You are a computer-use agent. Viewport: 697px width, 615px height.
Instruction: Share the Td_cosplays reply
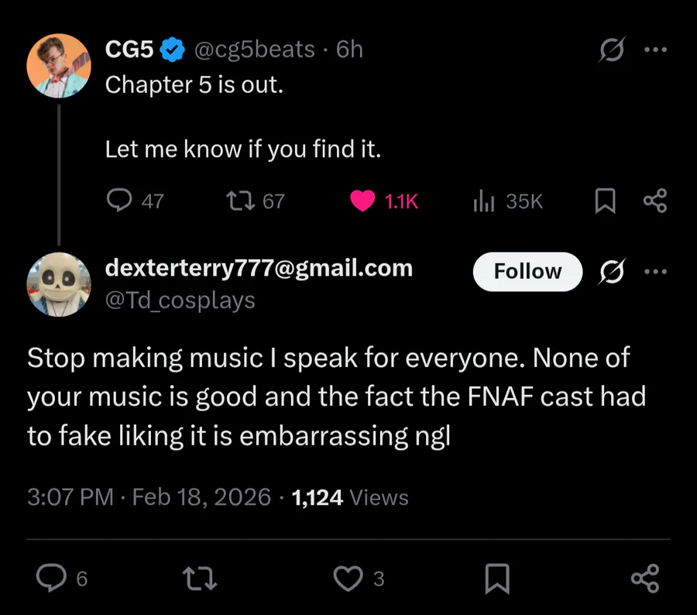(x=644, y=578)
